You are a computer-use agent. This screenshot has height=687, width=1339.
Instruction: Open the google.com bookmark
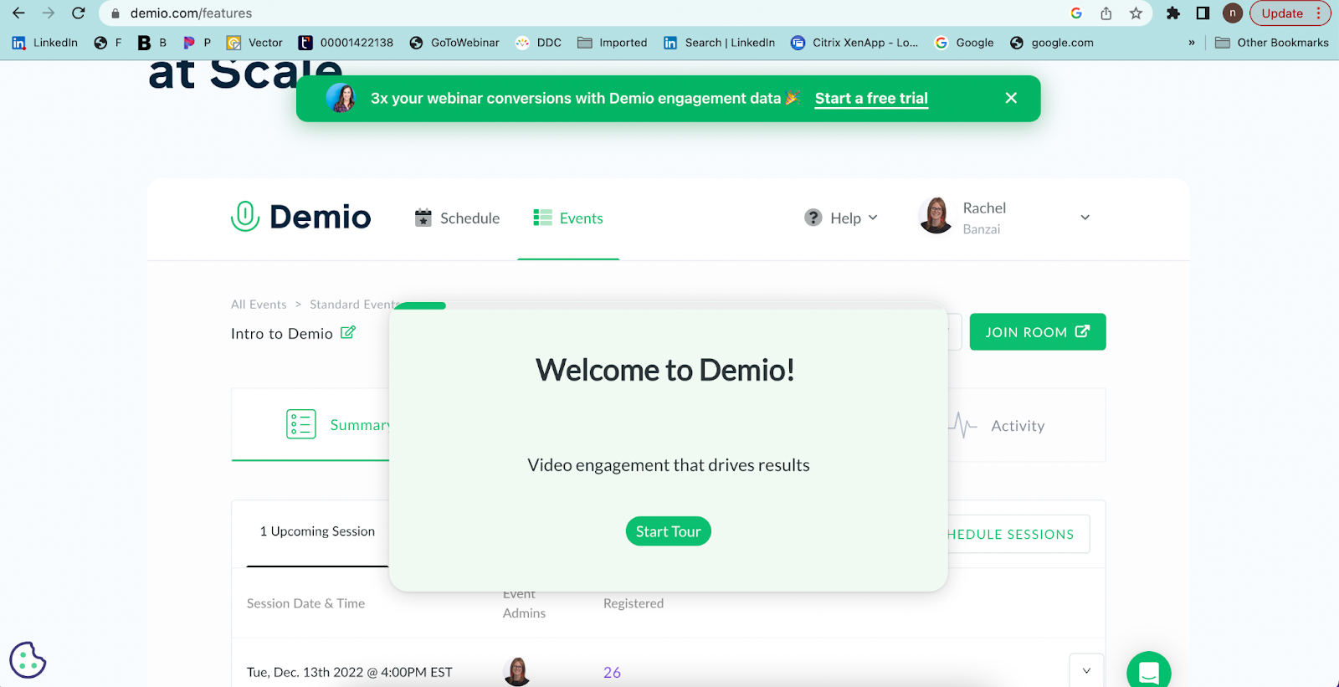1052,43
